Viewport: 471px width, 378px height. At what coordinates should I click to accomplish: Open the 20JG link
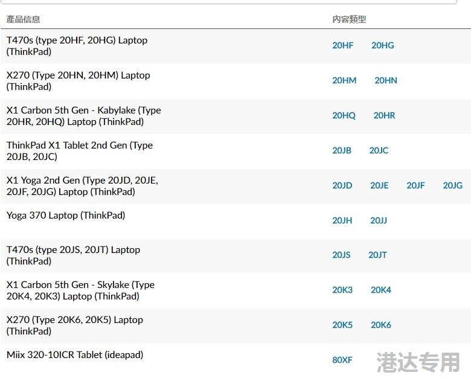click(452, 185)
